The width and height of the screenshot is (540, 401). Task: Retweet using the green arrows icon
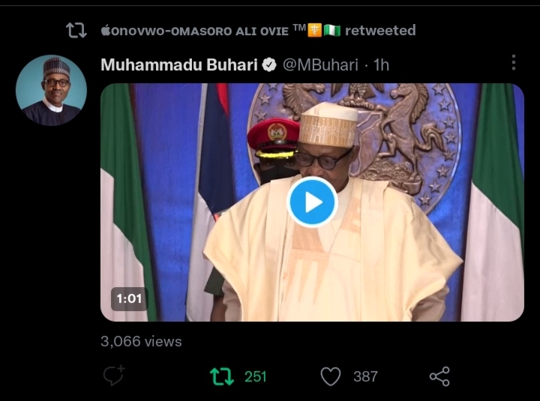[x=221, y=376]
